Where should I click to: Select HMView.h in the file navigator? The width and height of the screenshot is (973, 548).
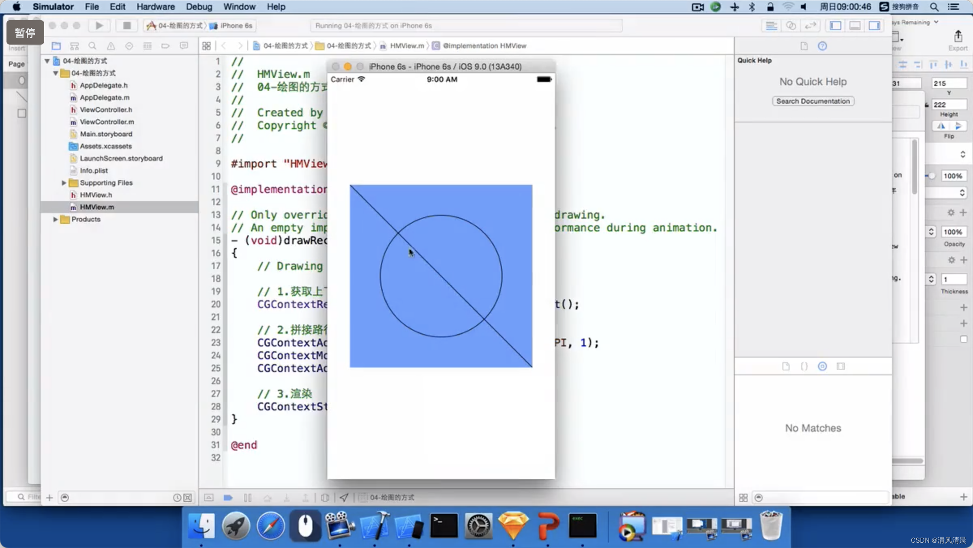pyautogui.click(x=119, y=195)
